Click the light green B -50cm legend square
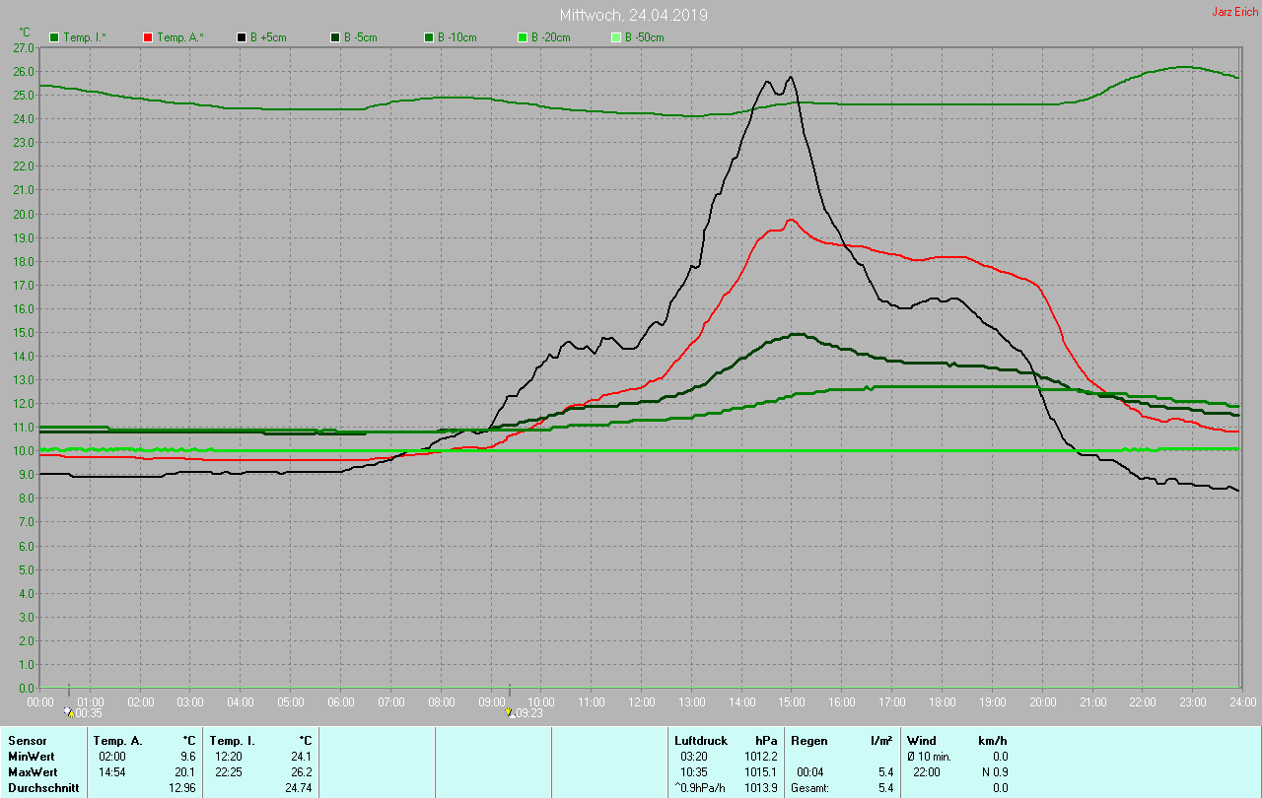The width and height of the screenshot is (1262, 798). (x=616, y=37)
